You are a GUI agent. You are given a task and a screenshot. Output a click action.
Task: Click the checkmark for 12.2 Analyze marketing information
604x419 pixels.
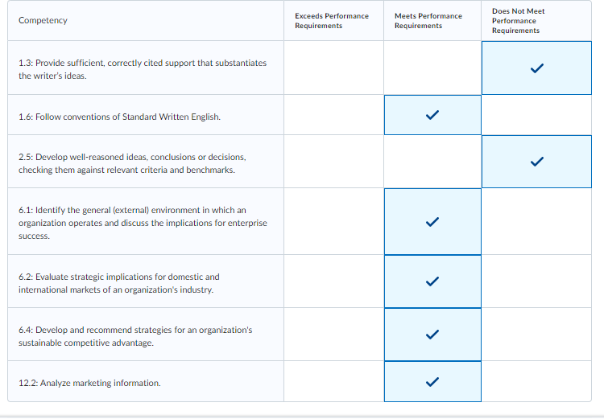click(x=432, y=382)
